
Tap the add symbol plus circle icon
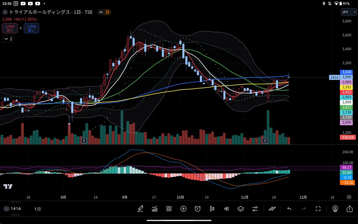tap(183, 209)
